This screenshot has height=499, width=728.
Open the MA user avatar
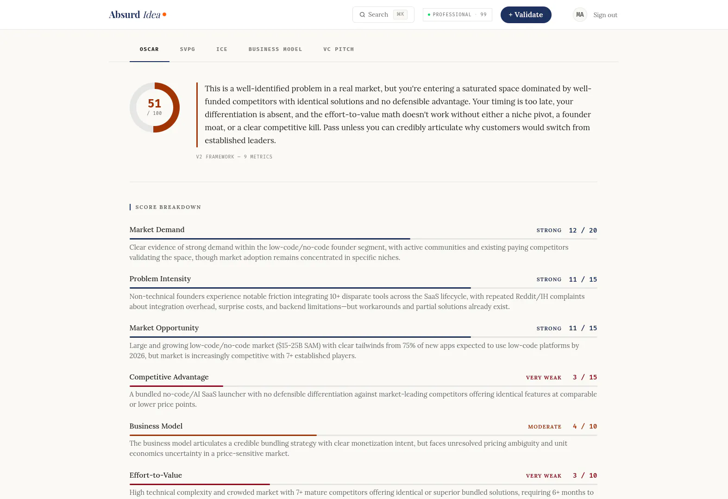click(x=580, y=15)
